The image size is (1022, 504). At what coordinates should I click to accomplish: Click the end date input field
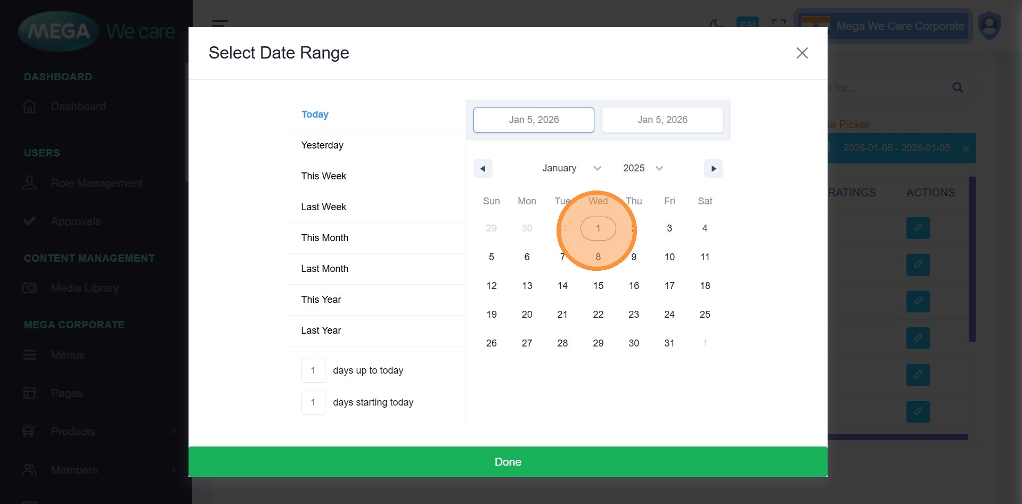coord(662,120)
